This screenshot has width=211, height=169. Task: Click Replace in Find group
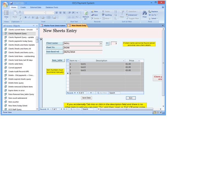[153, 12]
